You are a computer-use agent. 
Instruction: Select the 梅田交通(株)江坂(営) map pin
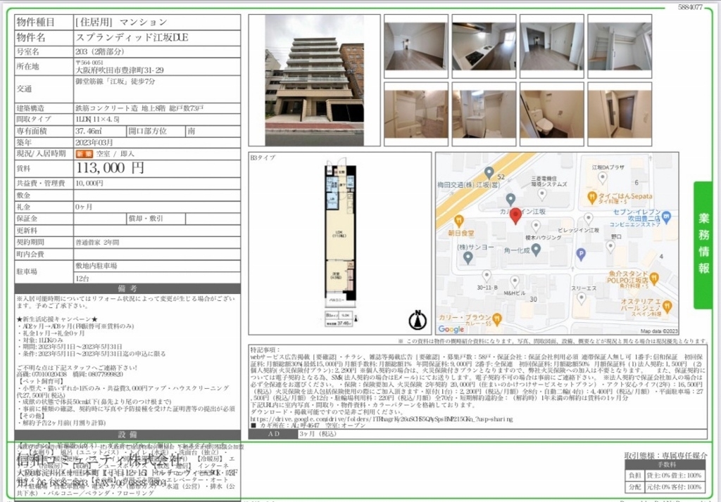pyautogui.click(x=489, y=173)
